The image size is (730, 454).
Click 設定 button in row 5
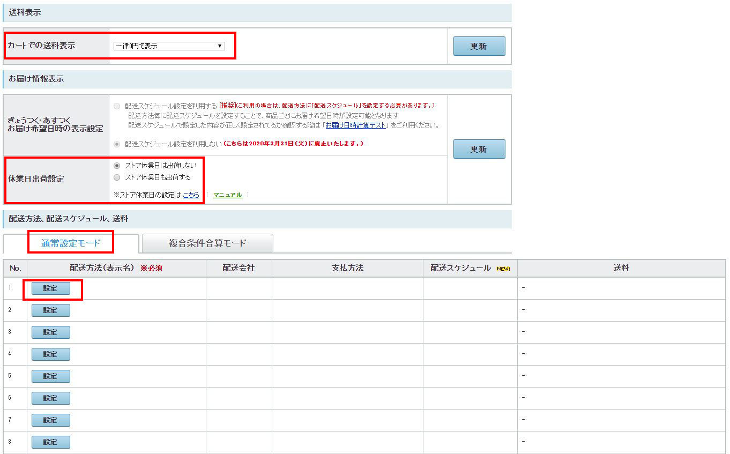(x=50, y=376)
